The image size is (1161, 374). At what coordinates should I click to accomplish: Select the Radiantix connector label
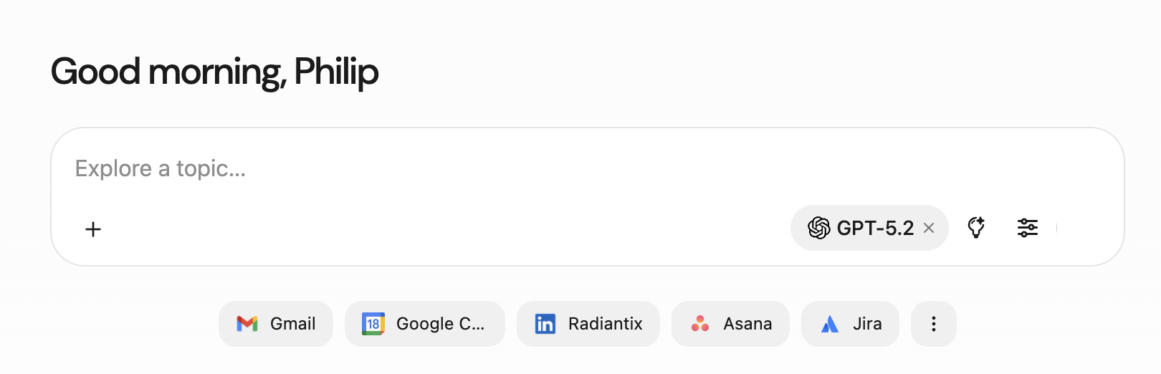(605, 324)
